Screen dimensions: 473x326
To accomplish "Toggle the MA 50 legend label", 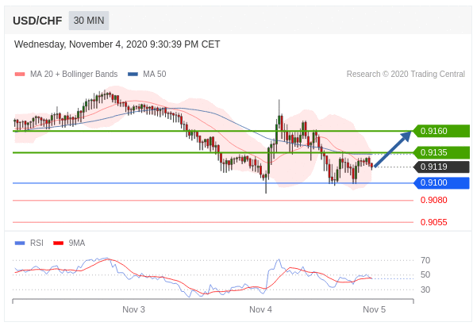I will (155, 75).
